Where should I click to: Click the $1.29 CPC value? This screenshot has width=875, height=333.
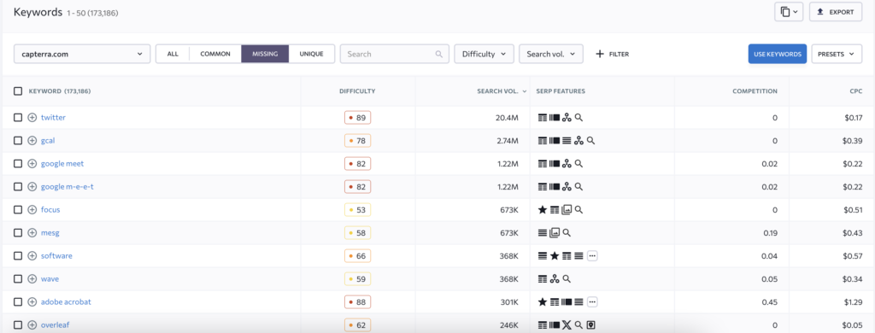[x=853, y=301]
